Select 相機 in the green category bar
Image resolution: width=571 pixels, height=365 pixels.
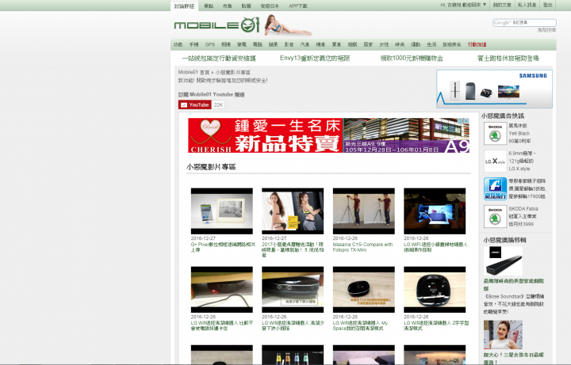click(226, 44)
